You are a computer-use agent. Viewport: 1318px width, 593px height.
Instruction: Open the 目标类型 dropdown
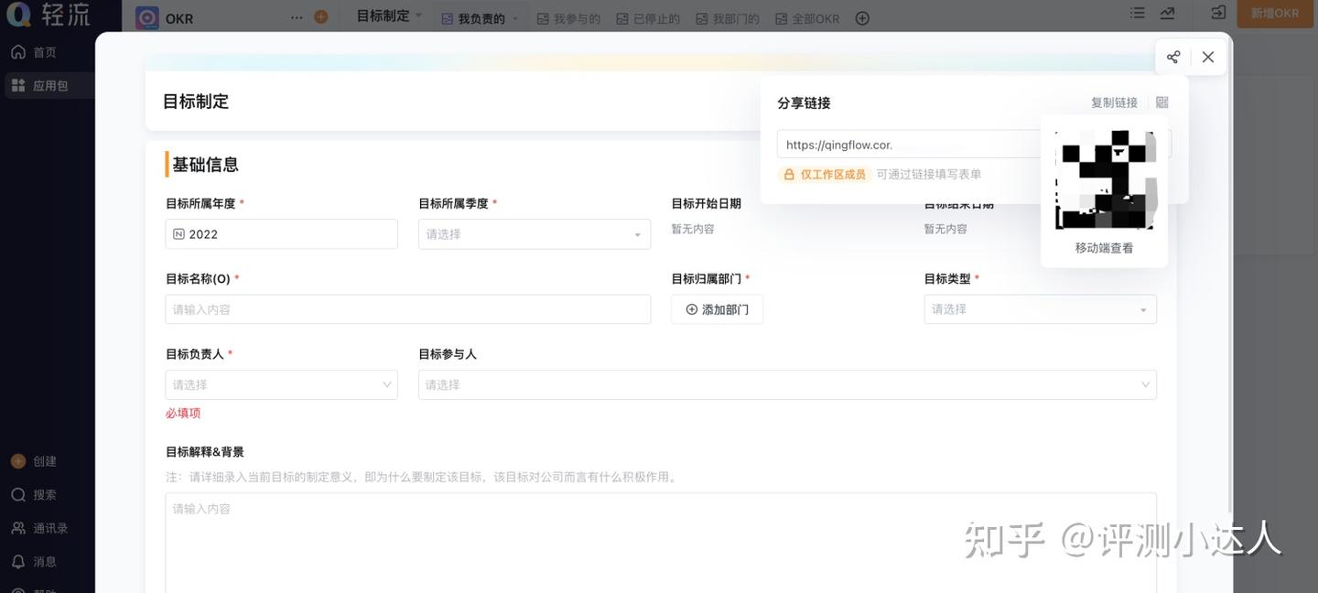[1041, 309]
